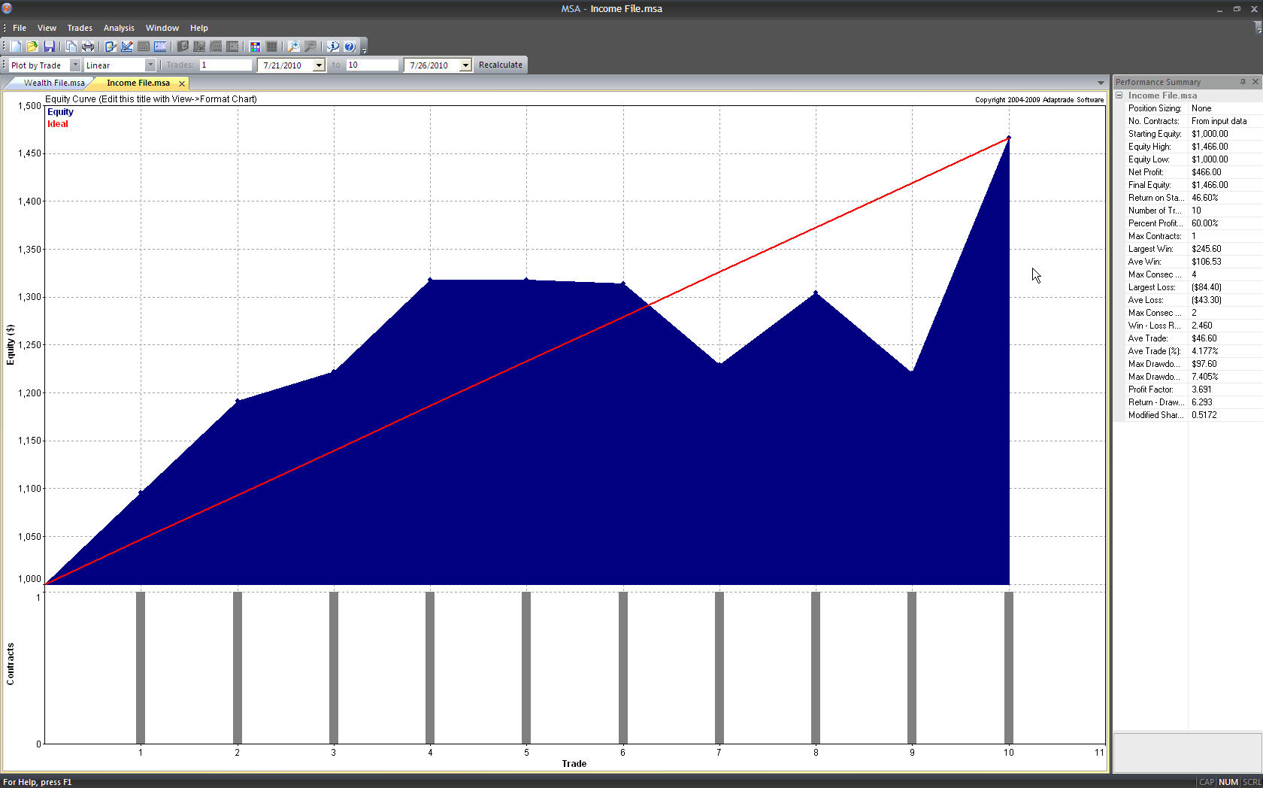The height and width of the screenshot is (788, 1263).
Task: Click the Starting Equity value $1,000.00
Action: click(x=1210, y=134)
